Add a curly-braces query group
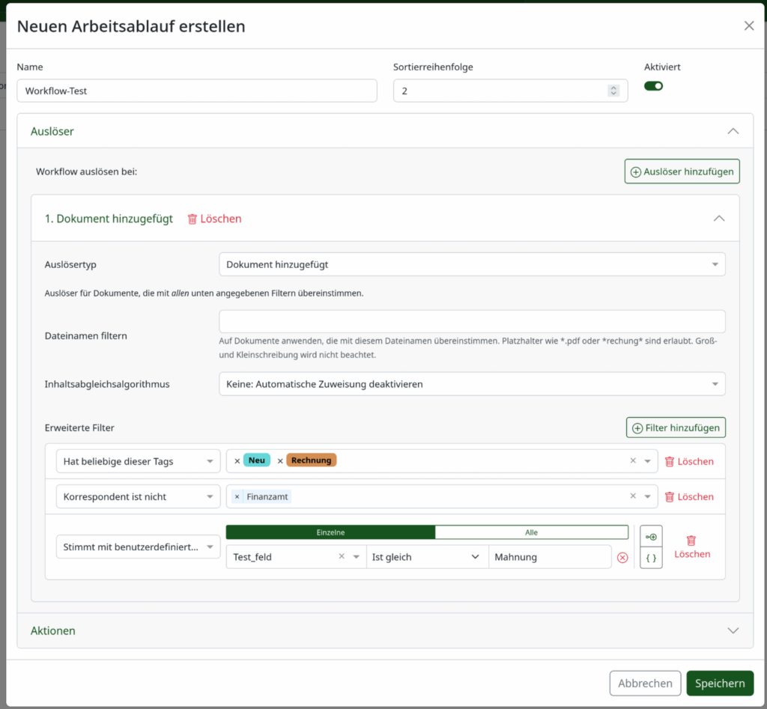 [x=651, y=558]
